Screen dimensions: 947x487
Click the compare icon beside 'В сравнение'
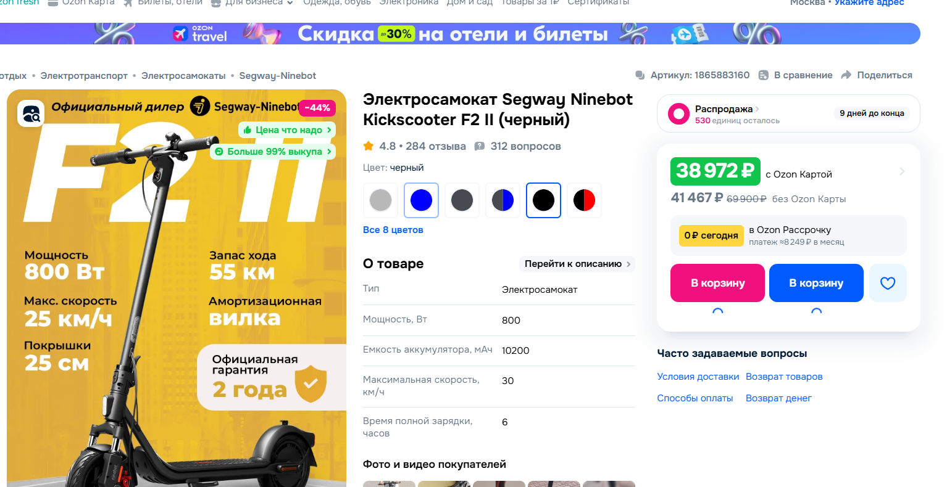[x=764, y=75]
